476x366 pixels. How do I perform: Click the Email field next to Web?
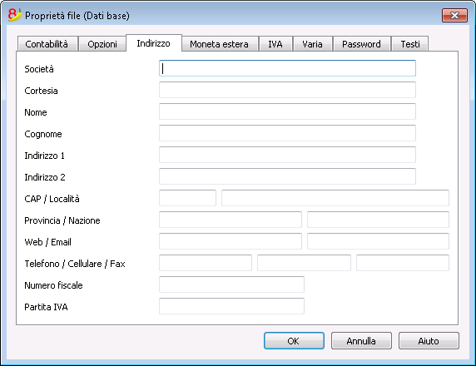point(378,241)
